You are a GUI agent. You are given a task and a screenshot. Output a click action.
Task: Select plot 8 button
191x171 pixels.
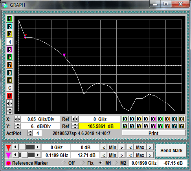9,73
